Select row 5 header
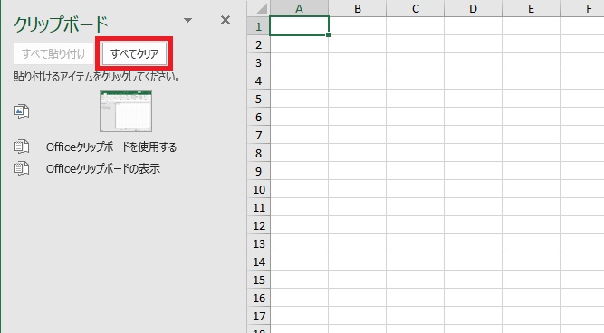Screen dimensions: 604x333 click(258, 99)
